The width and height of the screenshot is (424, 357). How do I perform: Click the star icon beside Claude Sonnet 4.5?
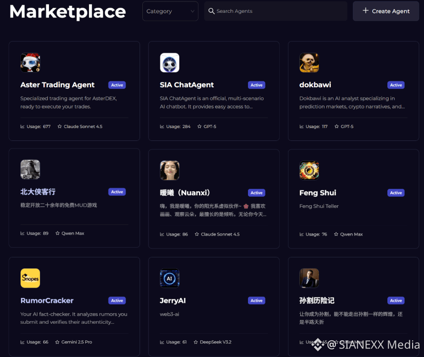click(x=60, y=127)
